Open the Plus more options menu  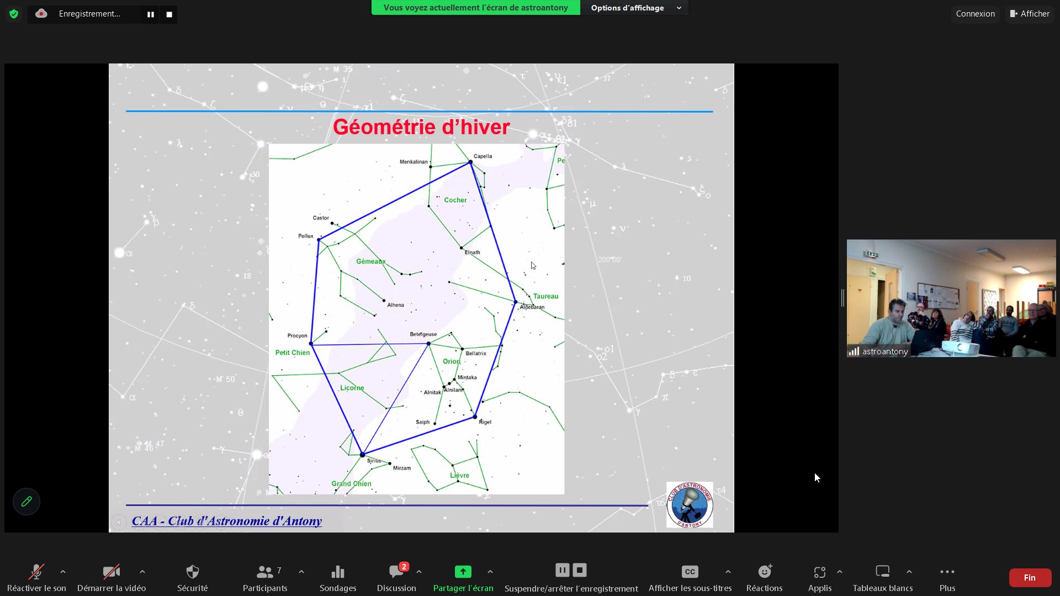(x=947, y=578)
